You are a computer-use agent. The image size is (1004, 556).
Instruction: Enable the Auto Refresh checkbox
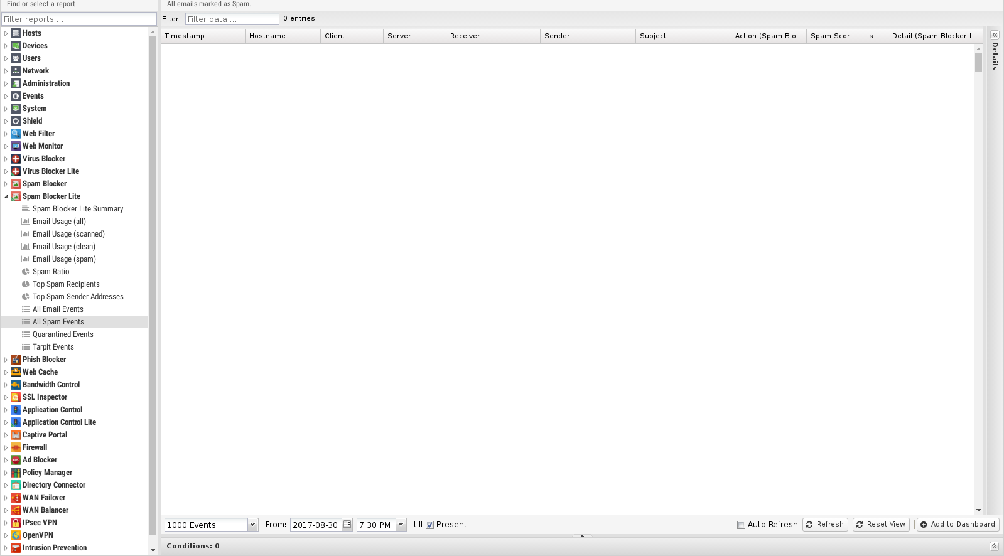(741, 525)
